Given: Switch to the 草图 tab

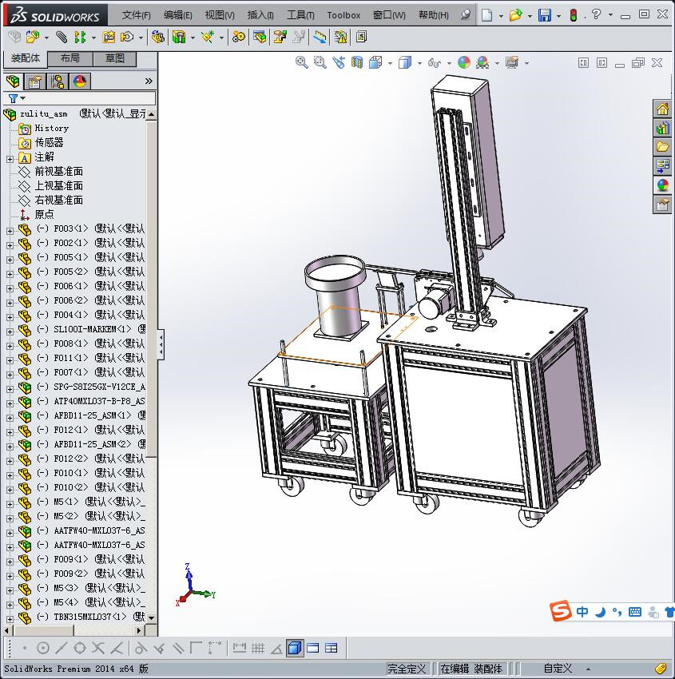Looking at the screenshot, I should pos(115,58).
